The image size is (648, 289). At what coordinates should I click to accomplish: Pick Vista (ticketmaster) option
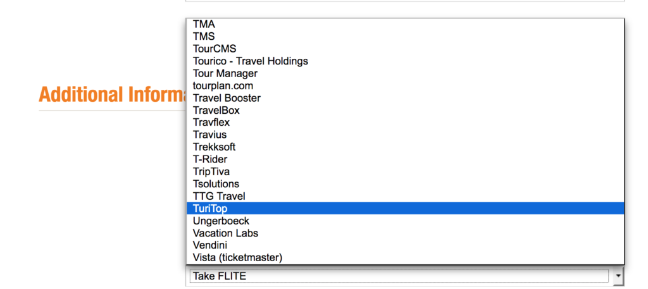tap(237, 257)
